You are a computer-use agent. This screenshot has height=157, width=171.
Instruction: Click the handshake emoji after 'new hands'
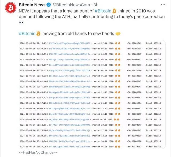[x=118, y=34]
